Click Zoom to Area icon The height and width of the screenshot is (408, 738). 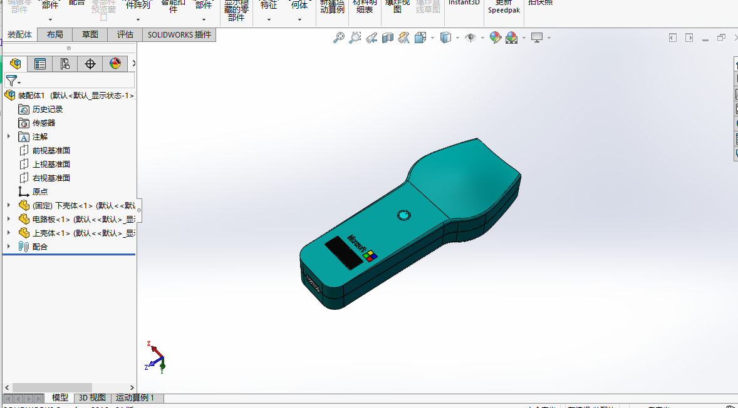355,38
